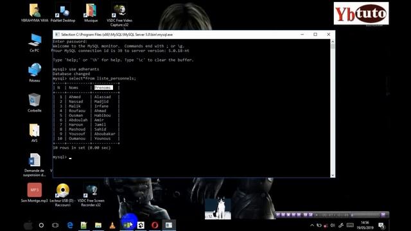This screenshot has height=231, width=411.
Task: Click the 'use adherants' command line
Action: point(84,69)
